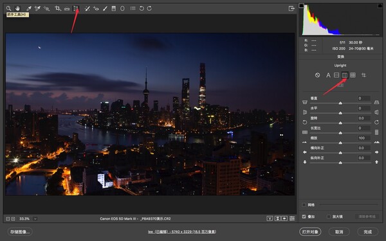Select the Radial Filter tool

coord(122,8)
